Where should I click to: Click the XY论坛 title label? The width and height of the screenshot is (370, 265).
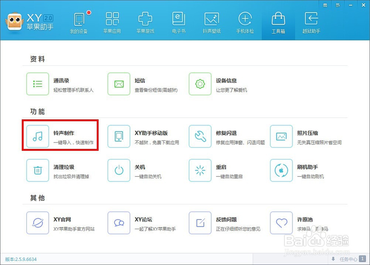coord(143,219)
